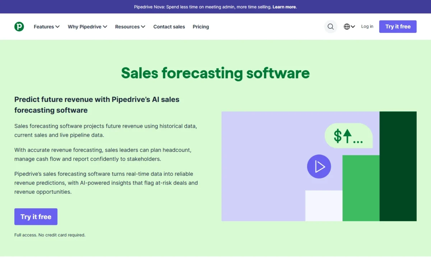Go to Pricing page
This screenshot has height=269, width=431.
[201, 27]
